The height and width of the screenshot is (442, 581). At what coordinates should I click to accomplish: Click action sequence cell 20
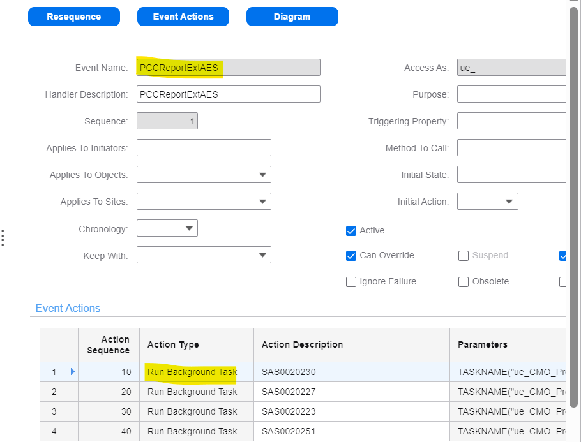click(109, 392)
